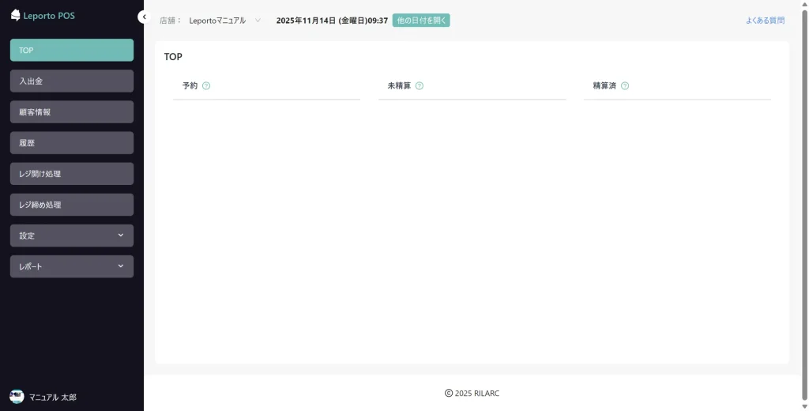Expand the 設定 menu in the sidebar
Image resolution: width=809 pixels, height=411 pixels.
[x=72, y=236]
